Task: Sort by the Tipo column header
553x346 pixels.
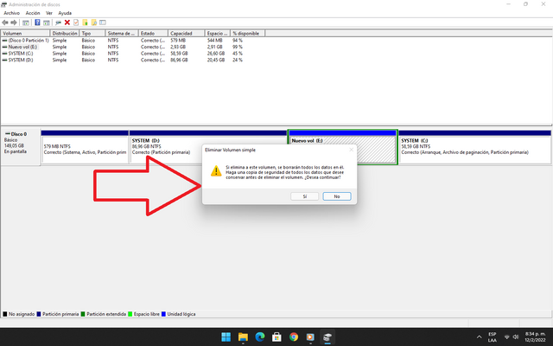Action: (92, 33)
